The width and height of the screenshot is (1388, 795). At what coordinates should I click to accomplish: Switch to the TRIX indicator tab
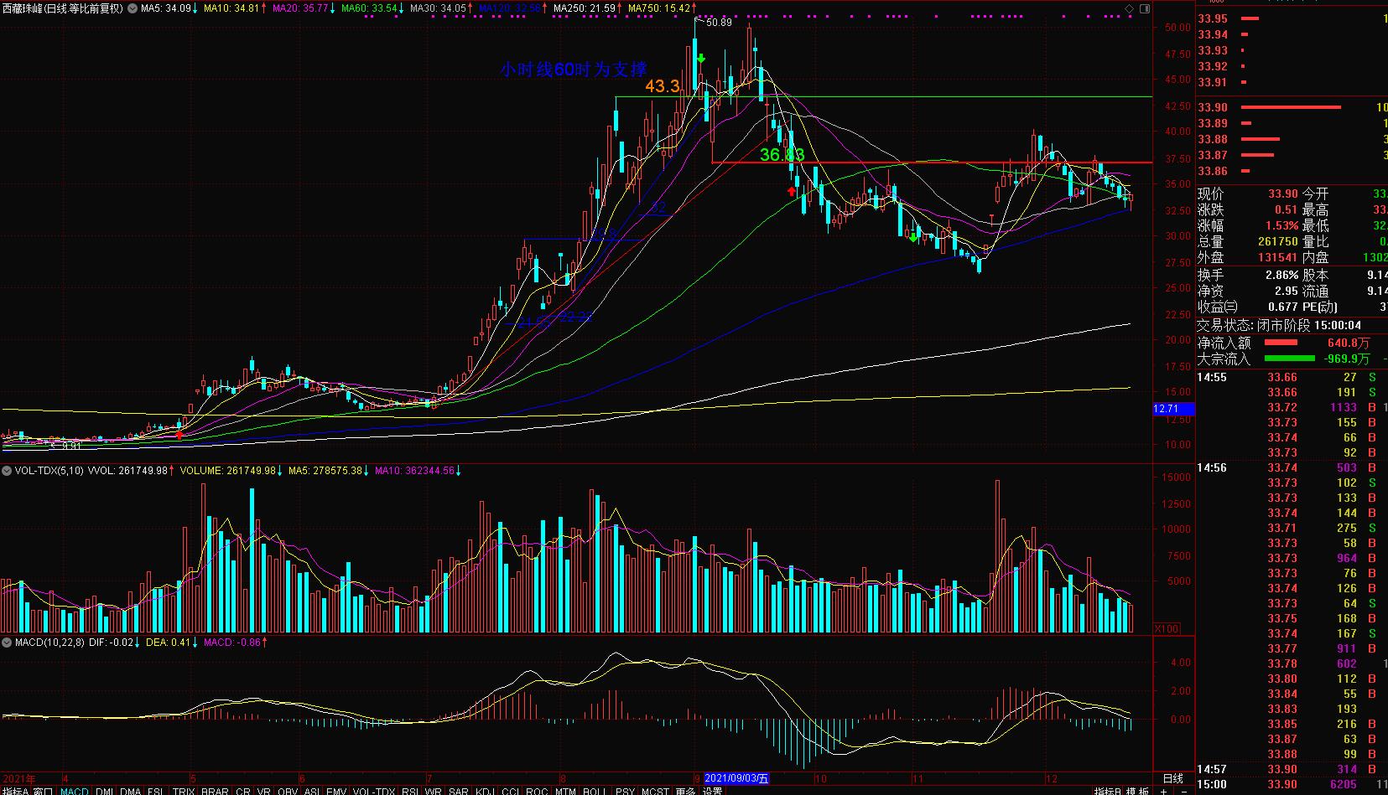(184, 790)
